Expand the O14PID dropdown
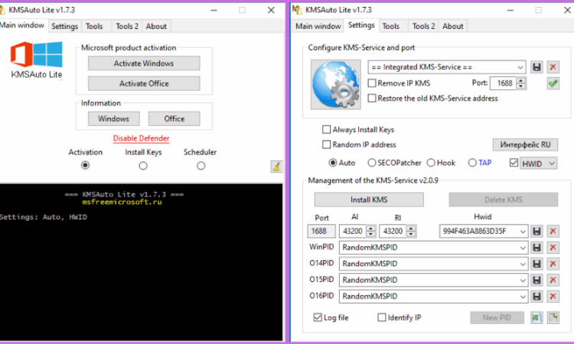Viewport: 574px width, 344px height. [x=523, y=264]
